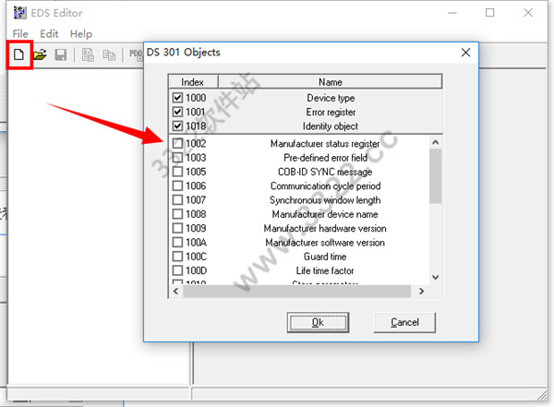
Task: Select the 'Identity object' name text
Action: point(331,126)
